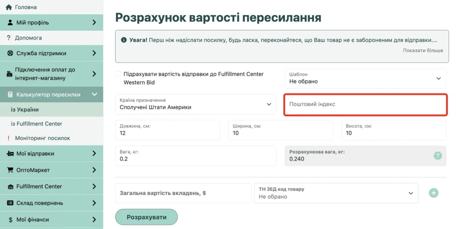Select the із Fulfillment Center submenu item

[x=51, y=124]
